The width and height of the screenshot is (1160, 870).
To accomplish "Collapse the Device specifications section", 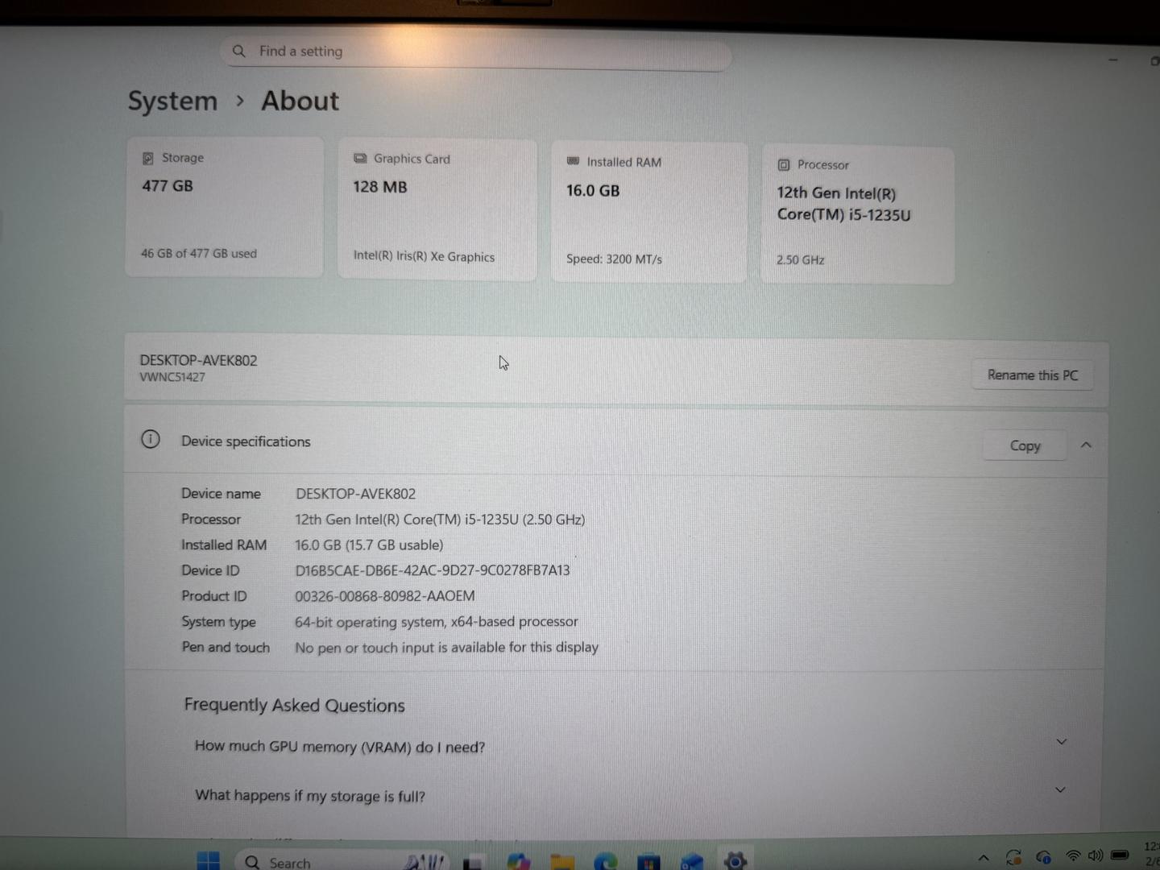I will [x=1086, y=445].
